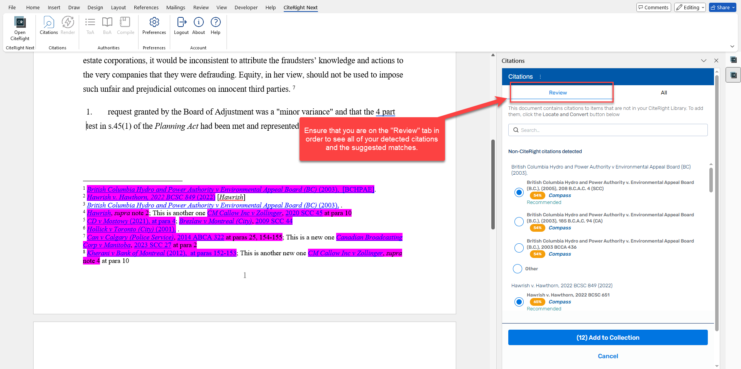Open Compass link for Hawrish 2022 BCSC 651

(x=560, y=302)
